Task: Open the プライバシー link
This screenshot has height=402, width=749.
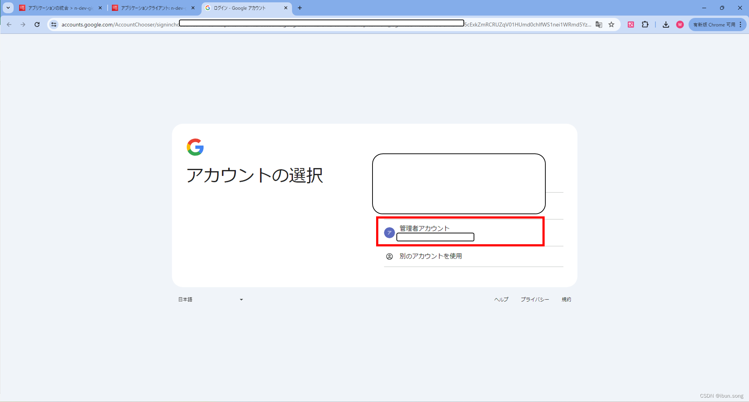Action: click(535, 300)
